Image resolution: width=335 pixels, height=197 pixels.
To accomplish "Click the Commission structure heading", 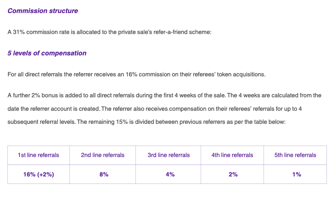I will 43,11.
